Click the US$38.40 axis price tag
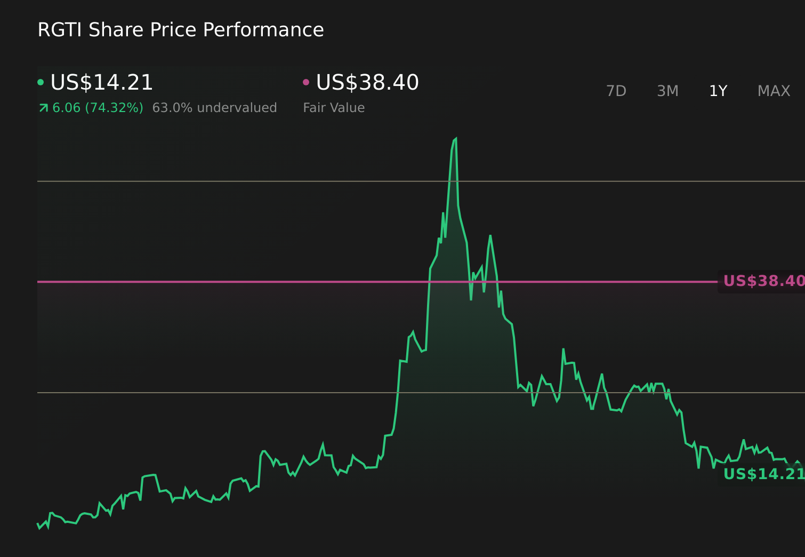805x557 pixels. coord(764,281)
